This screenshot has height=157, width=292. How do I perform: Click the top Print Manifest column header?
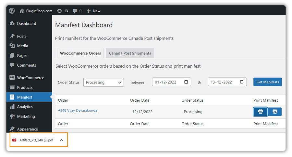[x=266, y=100]
